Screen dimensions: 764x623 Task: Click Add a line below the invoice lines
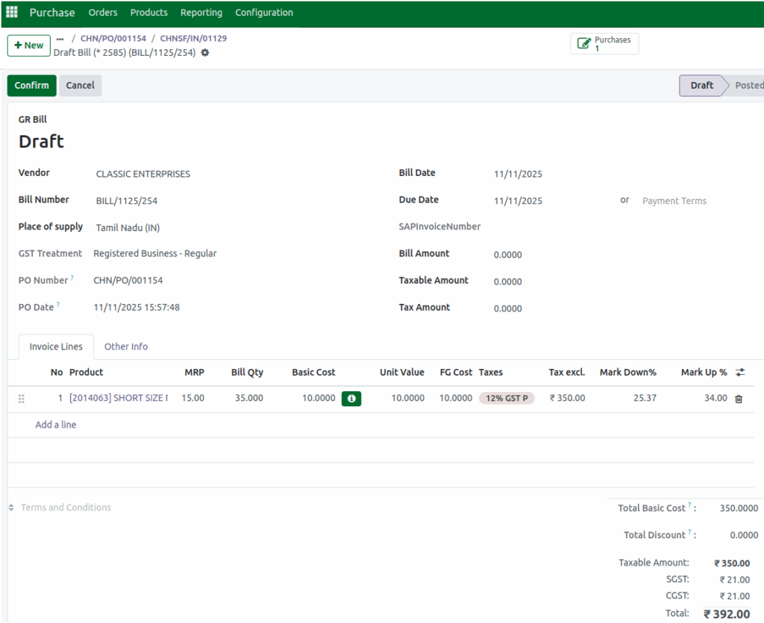click(x=55, y=424)
